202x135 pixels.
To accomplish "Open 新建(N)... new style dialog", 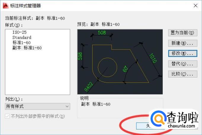I will point(183,43).
